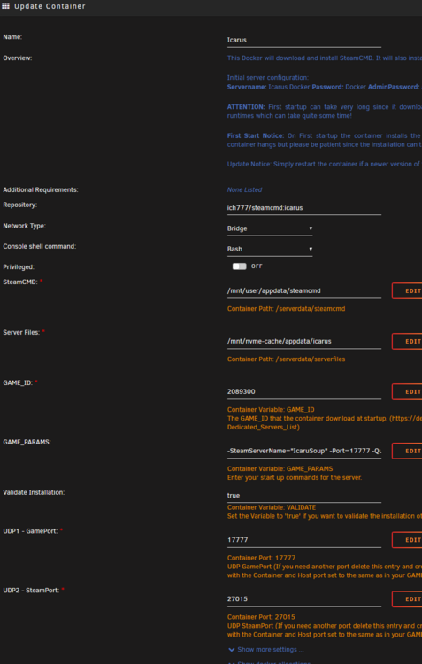Edit the GAME_ID variable
The width and height of the screenshot is (422, 664).
pos(407,391)
